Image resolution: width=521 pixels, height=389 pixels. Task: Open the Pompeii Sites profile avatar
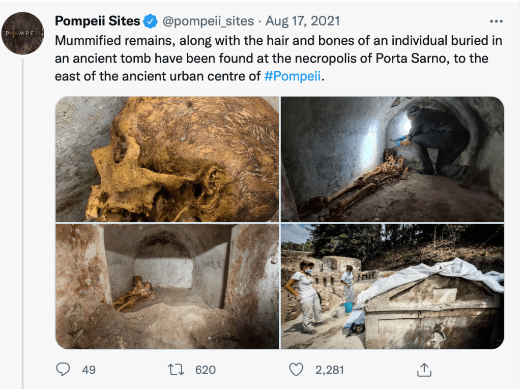(22, 33)
